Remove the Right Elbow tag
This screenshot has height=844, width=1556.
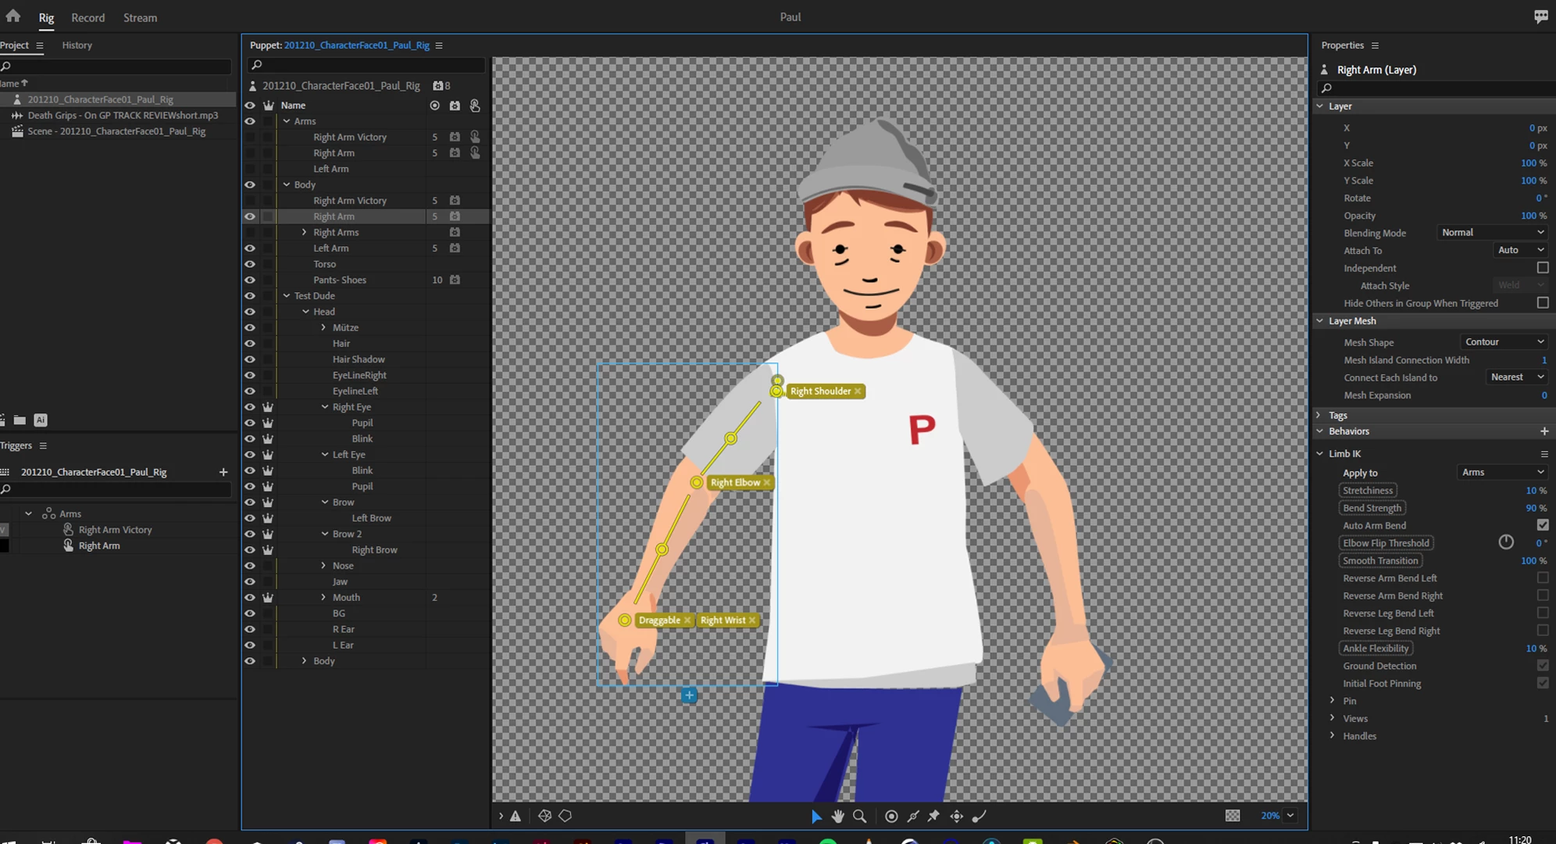point(767,482)
